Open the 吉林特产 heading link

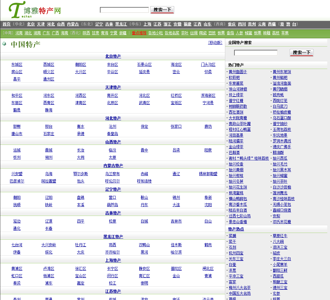(113, 213)
